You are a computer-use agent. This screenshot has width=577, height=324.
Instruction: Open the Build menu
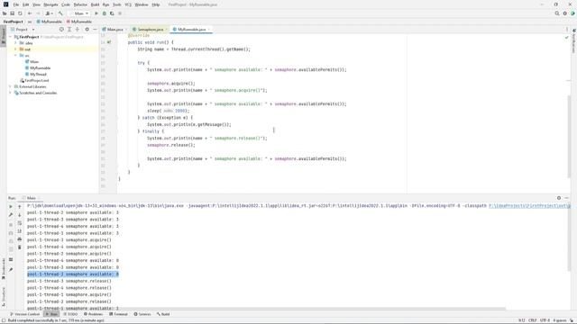point(95,4)
